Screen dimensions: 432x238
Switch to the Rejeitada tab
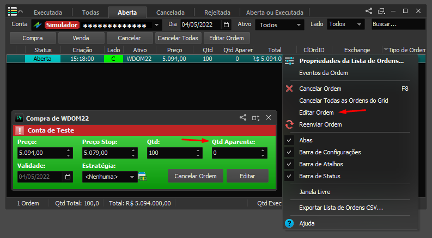point(217,12)
